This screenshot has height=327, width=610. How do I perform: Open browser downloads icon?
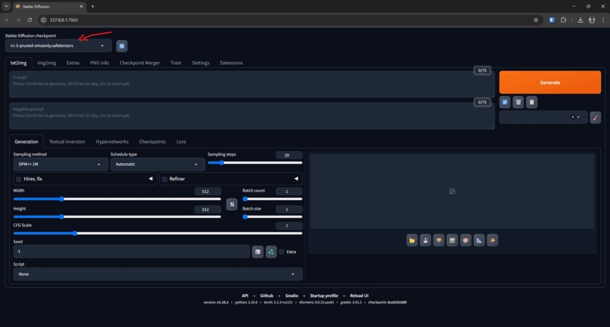tap(580, 20)
